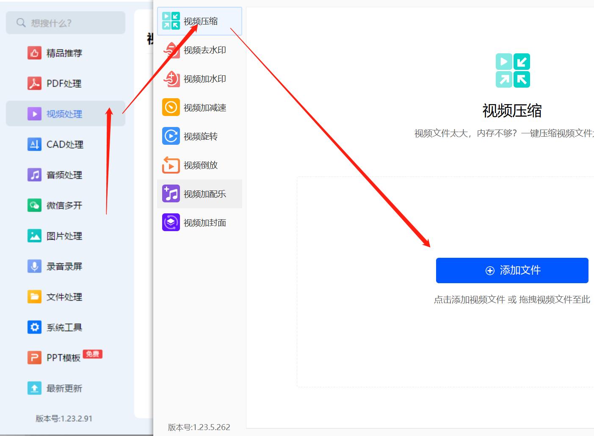Select 系统工具 in the sidebar
The image size is (594, 436).
point(64,327)
